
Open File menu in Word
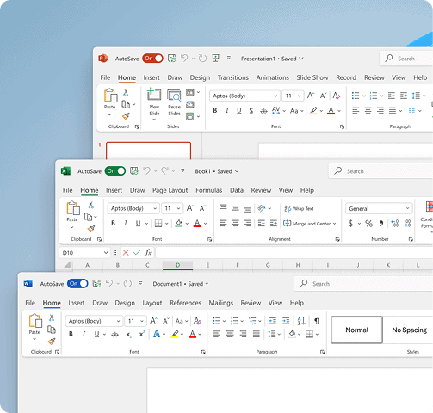pos(30,303)
